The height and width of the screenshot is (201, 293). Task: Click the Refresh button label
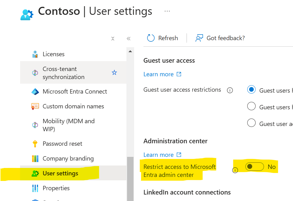(168, 38)
